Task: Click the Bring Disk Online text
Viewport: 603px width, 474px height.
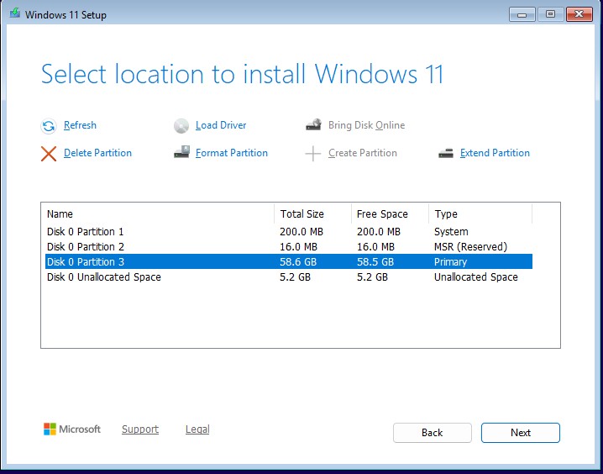Action: pyautogui.click(x=366, y=125)
